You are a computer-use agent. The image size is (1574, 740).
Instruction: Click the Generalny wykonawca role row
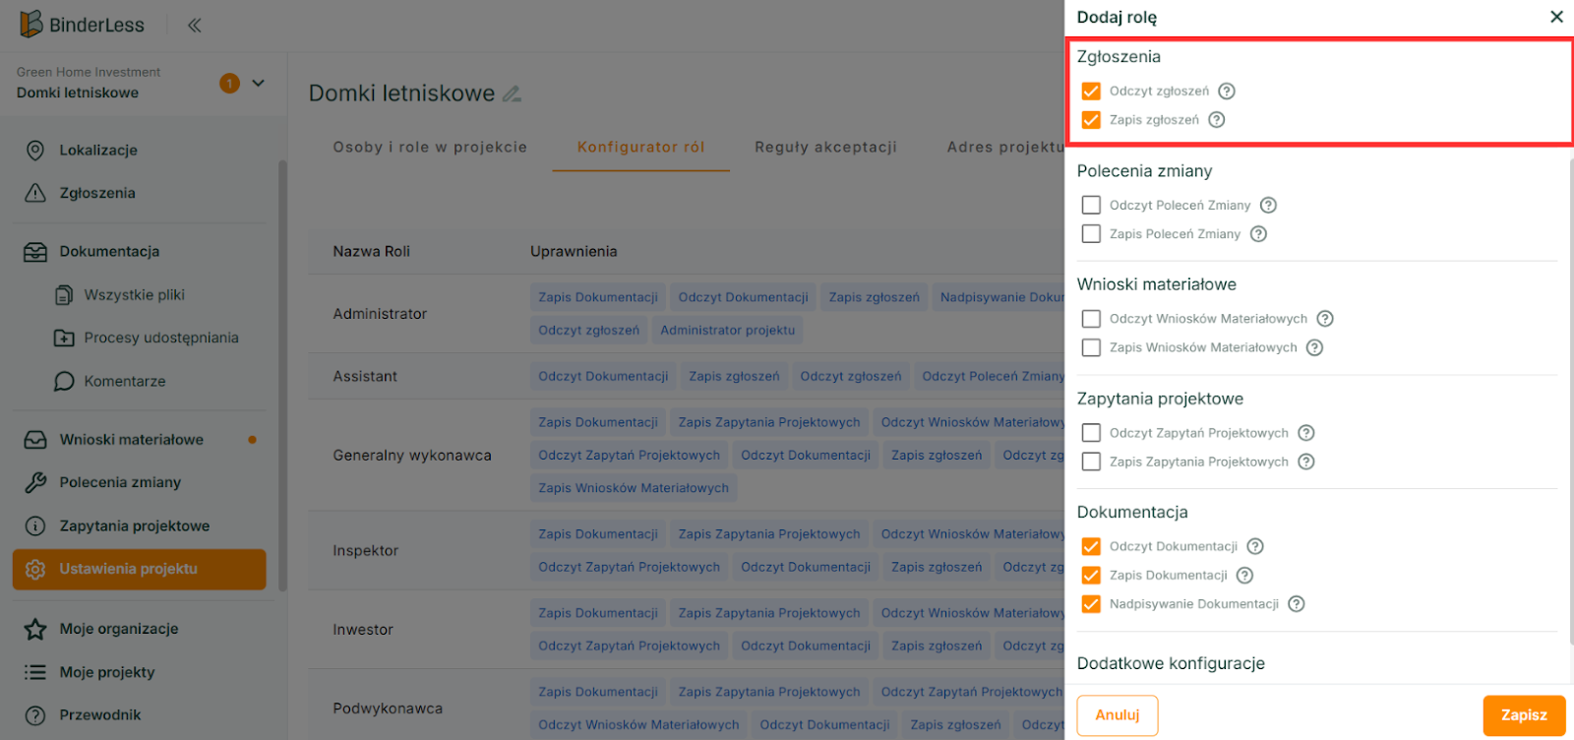coord(687,455)
